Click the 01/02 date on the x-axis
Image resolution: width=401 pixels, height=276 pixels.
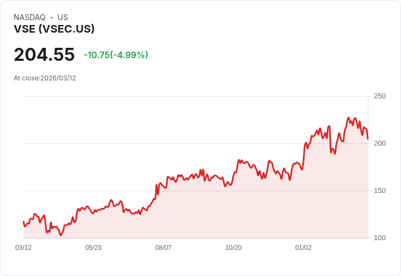303,248
